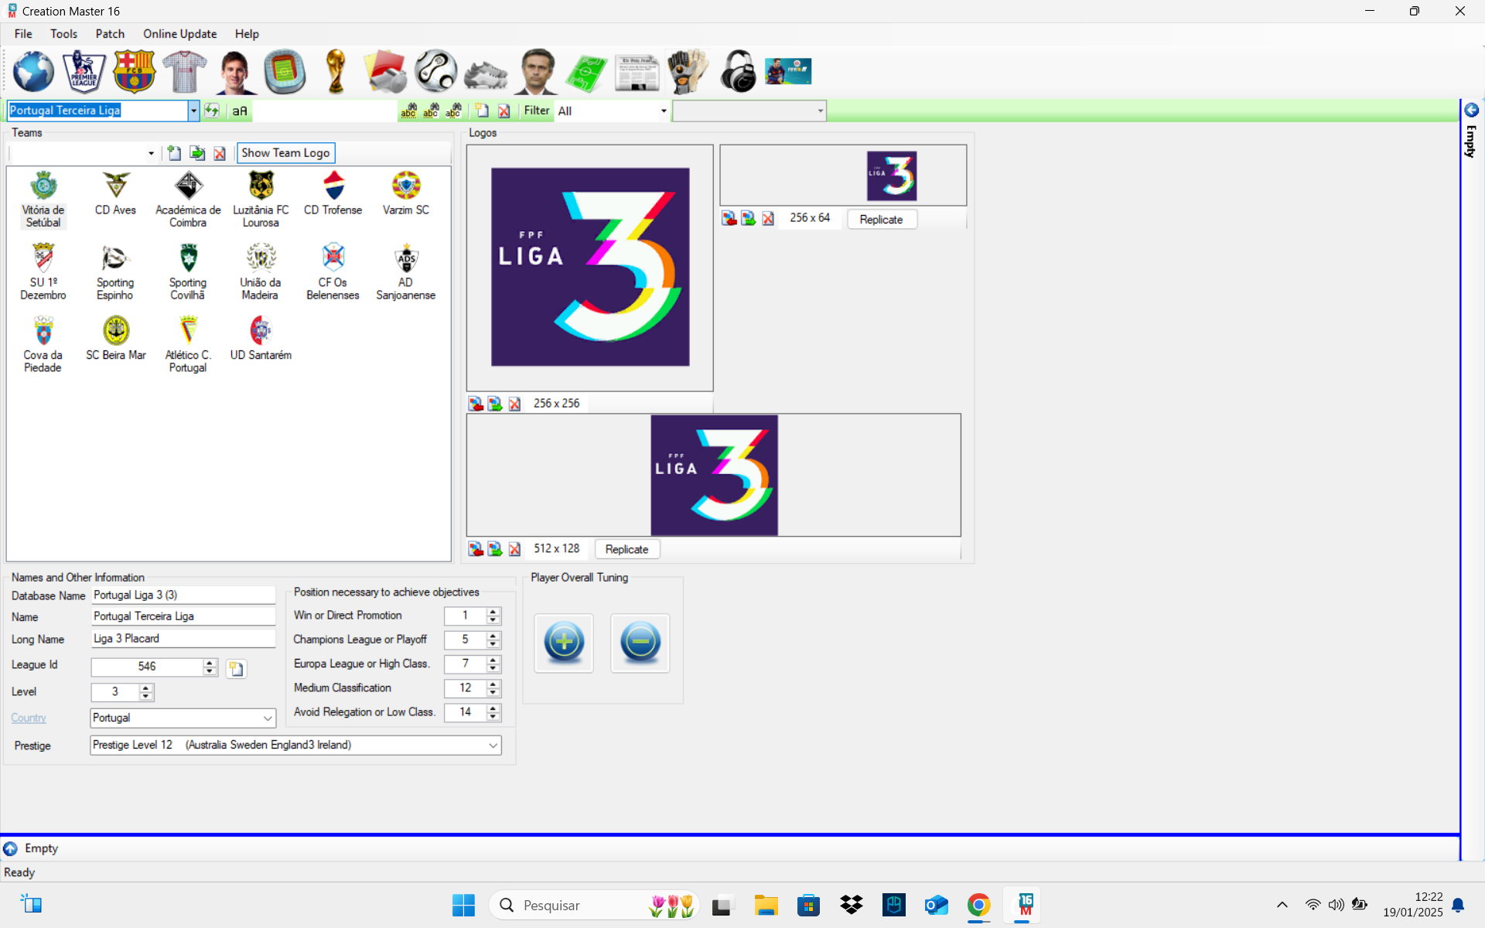Screen dimensions: 1485x928
Task: Click the Country link label
Action: [29, 718]
